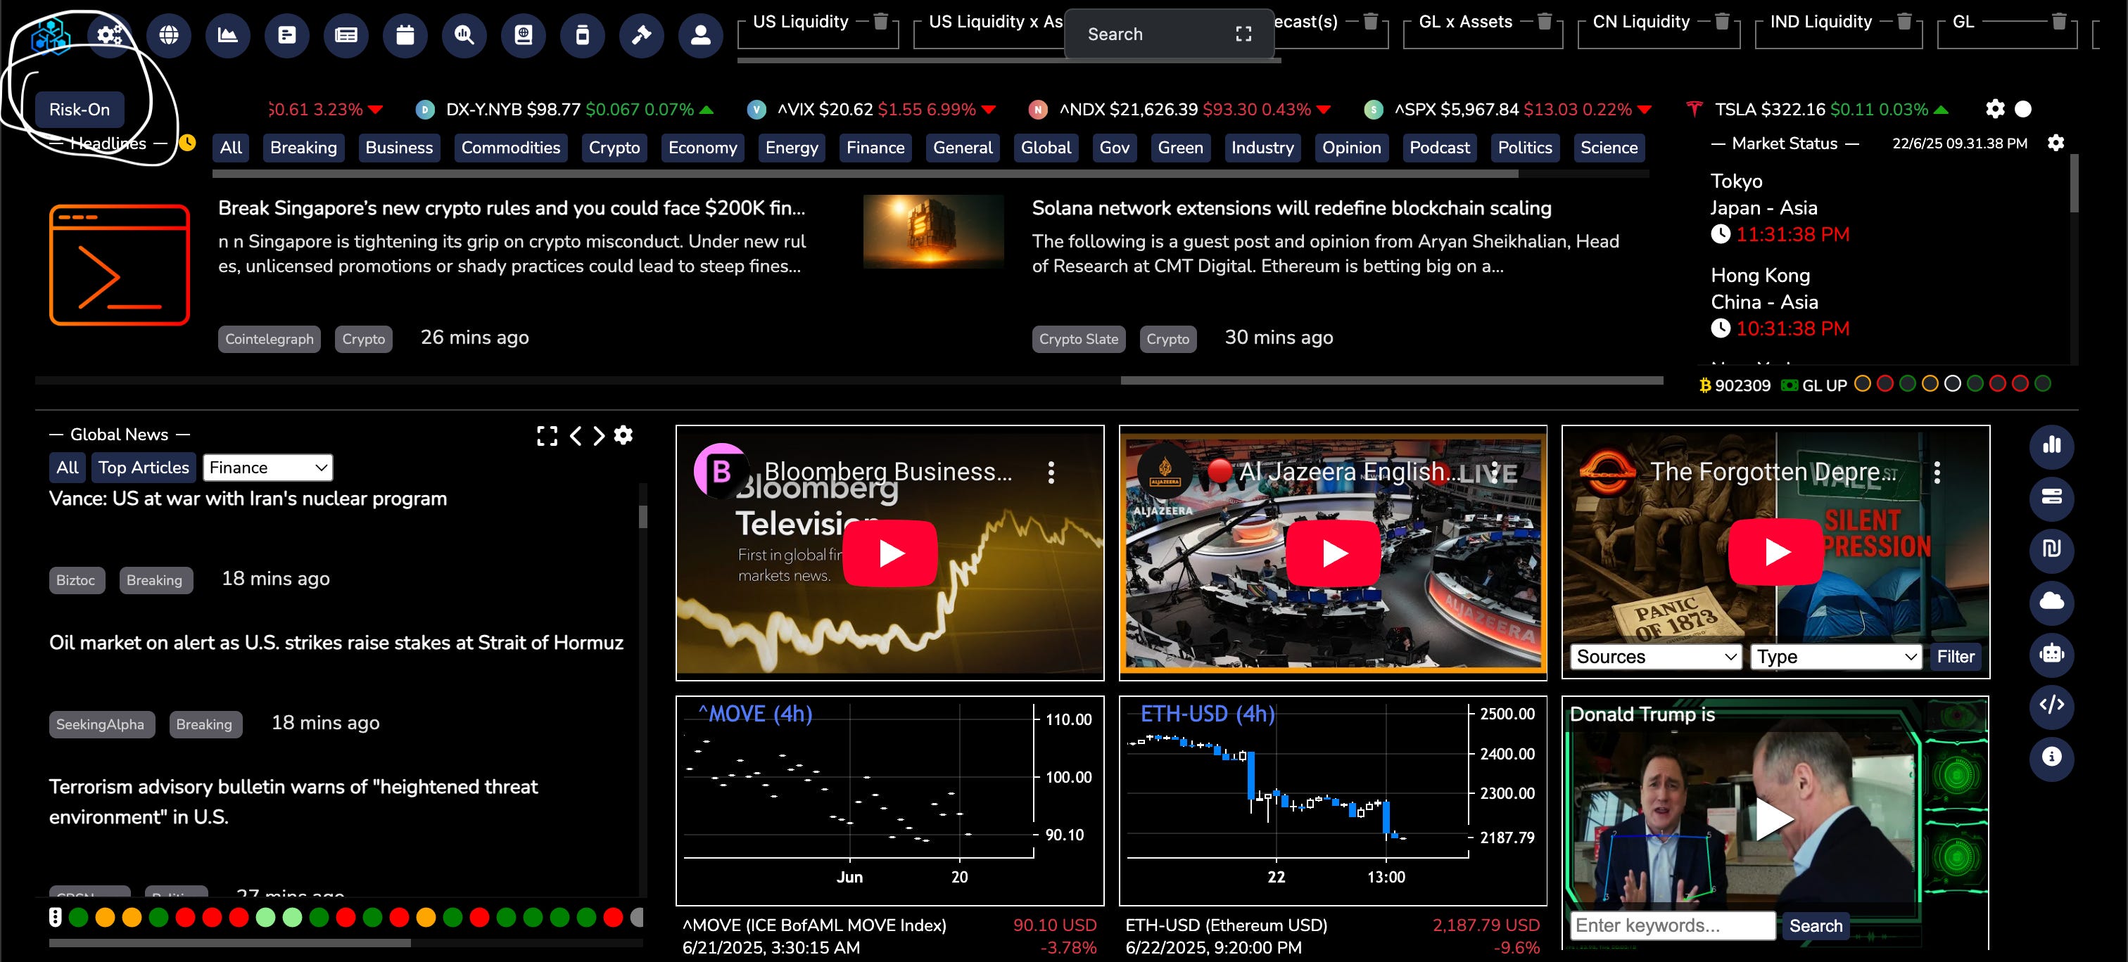Image resolution: width=2128 pixels, height=962 pixels.
Task: Delete the IND Liquidity tab via trash icon
Action: [1904, 22]
